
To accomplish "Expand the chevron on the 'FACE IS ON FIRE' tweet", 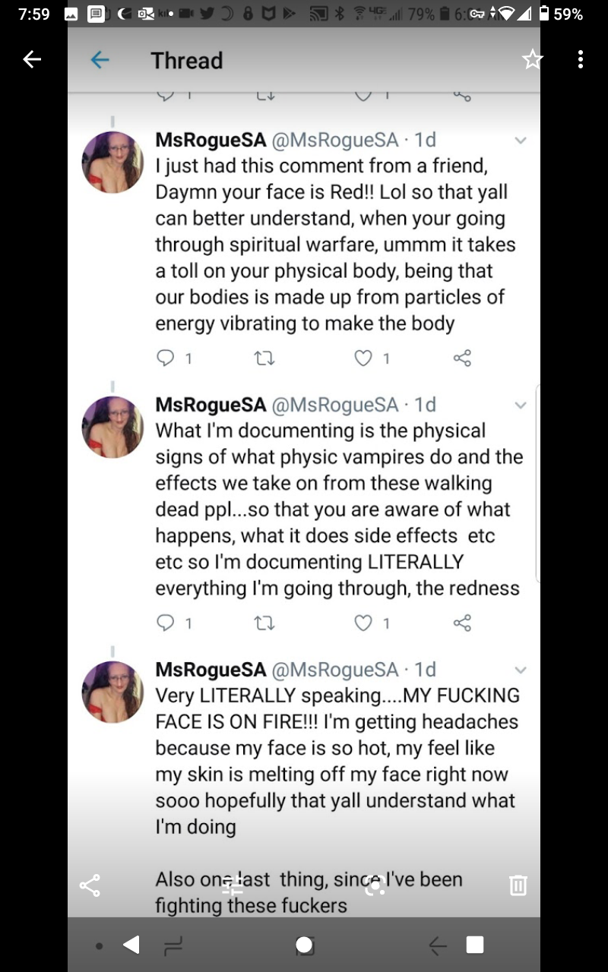I will [521, 671].
